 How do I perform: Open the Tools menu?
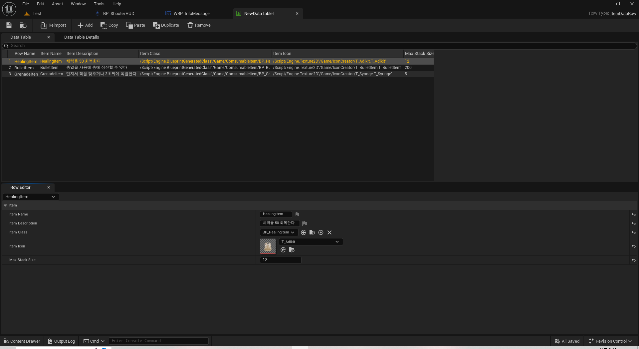click(99, 4)
